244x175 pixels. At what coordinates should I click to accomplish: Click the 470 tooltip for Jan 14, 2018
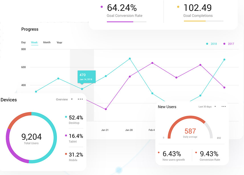[86, 76]
